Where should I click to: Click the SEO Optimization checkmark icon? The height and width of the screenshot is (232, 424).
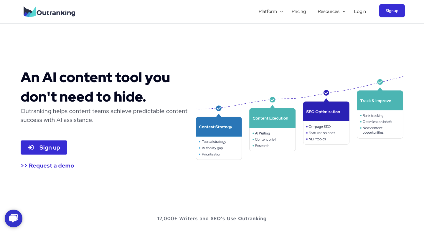(326, 93)
